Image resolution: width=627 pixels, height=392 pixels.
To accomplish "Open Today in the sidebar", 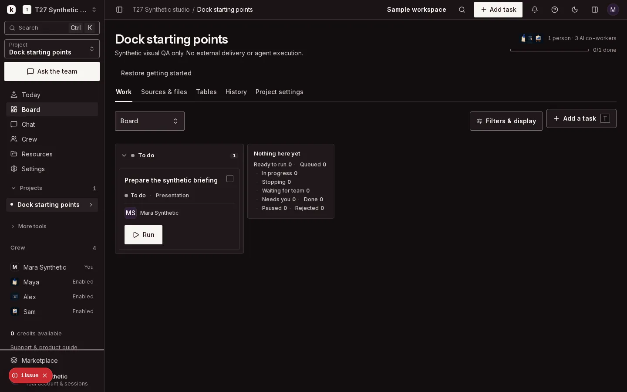I will [52, 95].
